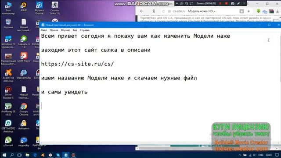281x158 pixels.
Task: Open Этот компьютер desktop icon
Action: pyautogui.click(x=8, y=8)
